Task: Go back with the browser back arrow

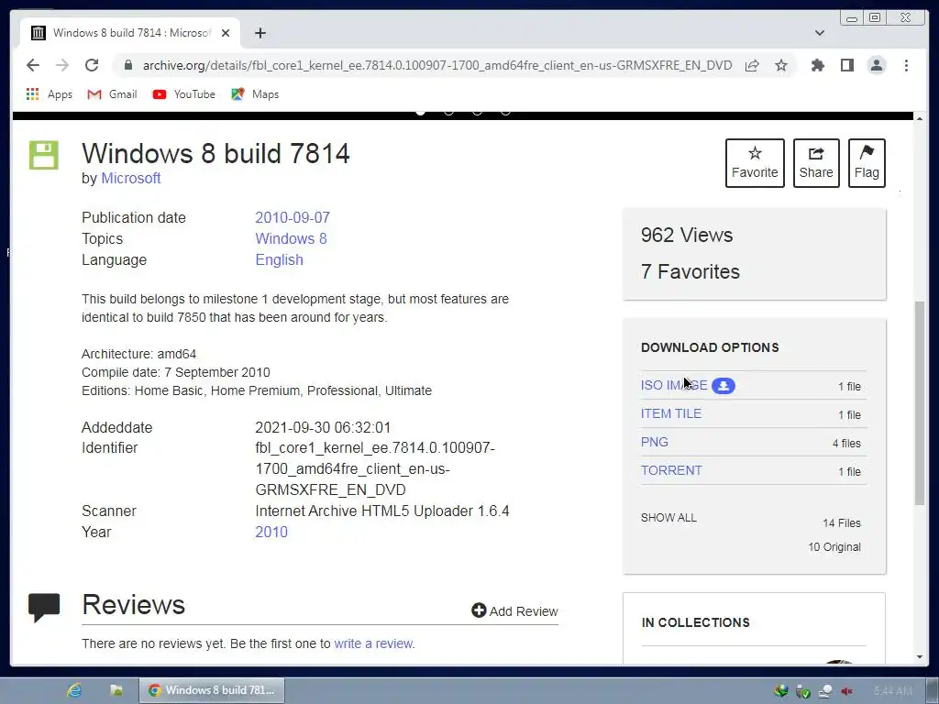Action: point(33,65)
